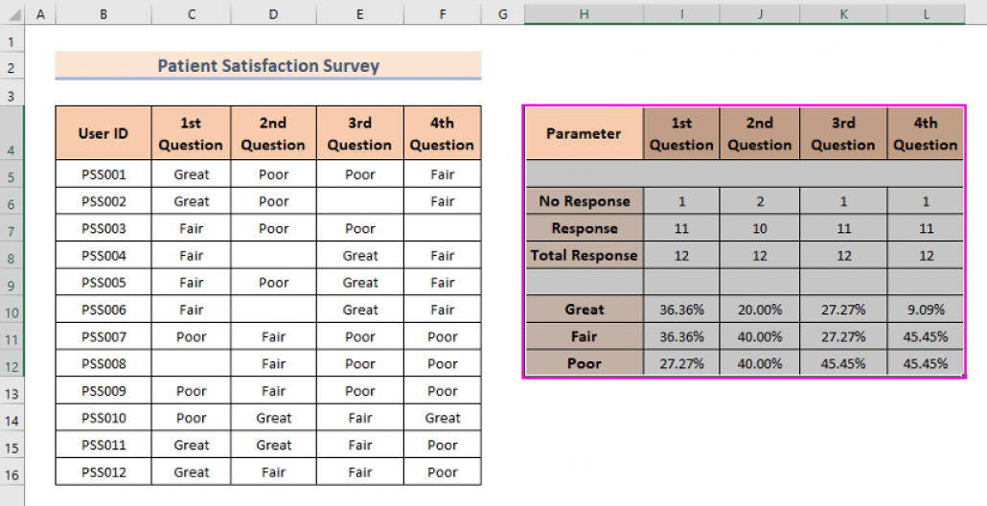Click the Fair label in summary table
This screenshot has width=987, height=506.
(584, 336)
